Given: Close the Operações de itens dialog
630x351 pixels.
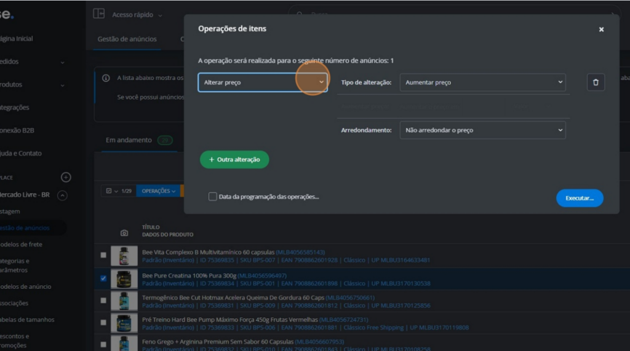Looking at the screenshot, I should coord(601,30).
